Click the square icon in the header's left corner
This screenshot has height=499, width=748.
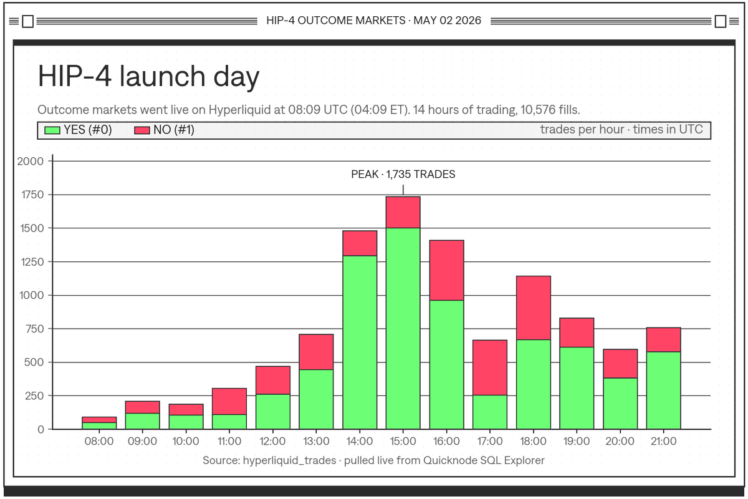click(x=27, y=22)
